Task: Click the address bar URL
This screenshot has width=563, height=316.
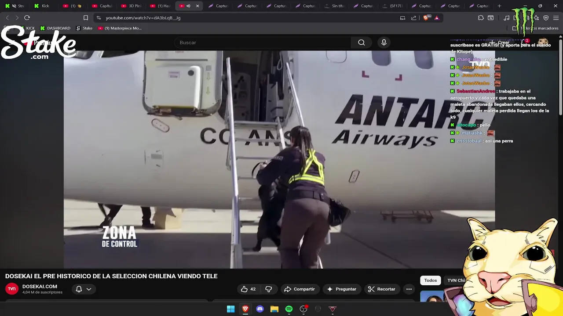Action: click(143, 18)
